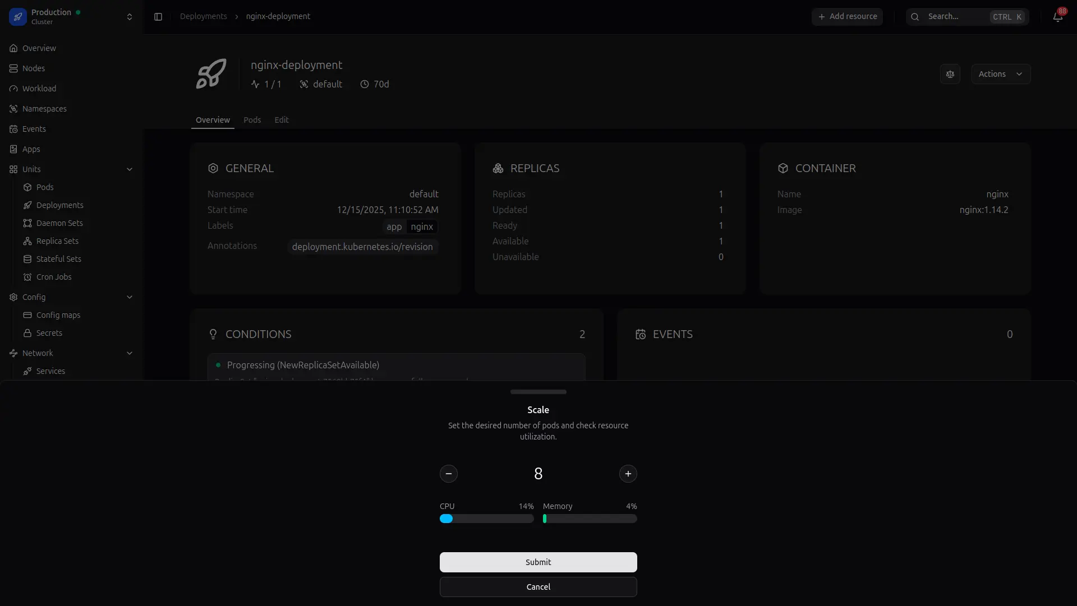Click the CPU utilization bar
This screenshot has width=1077, height=606.
486,519
